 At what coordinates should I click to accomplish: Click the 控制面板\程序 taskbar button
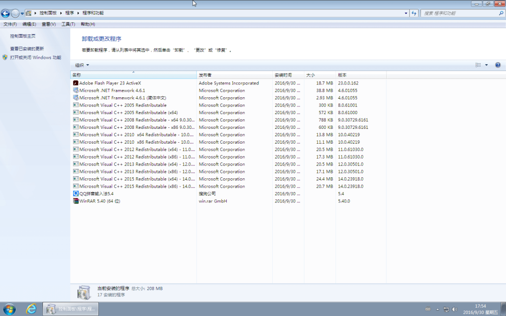click(71, 309)
